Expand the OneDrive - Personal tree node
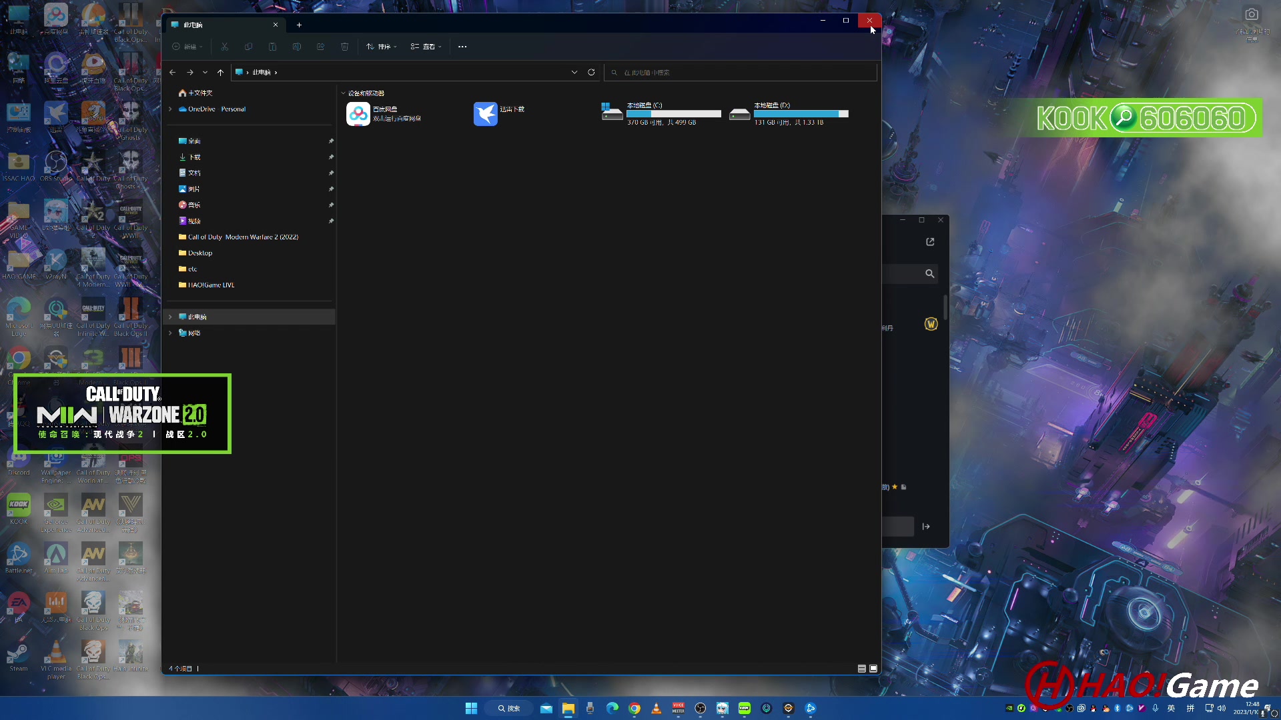Viewport: 1281px width, 720px height. 170,109
